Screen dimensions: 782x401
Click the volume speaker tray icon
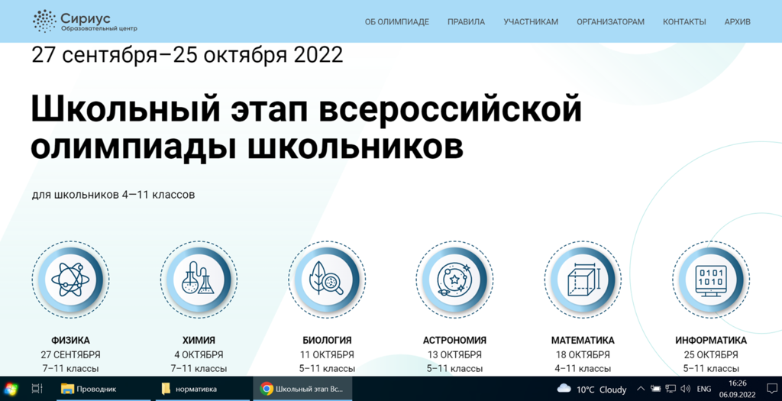point(685,389)
